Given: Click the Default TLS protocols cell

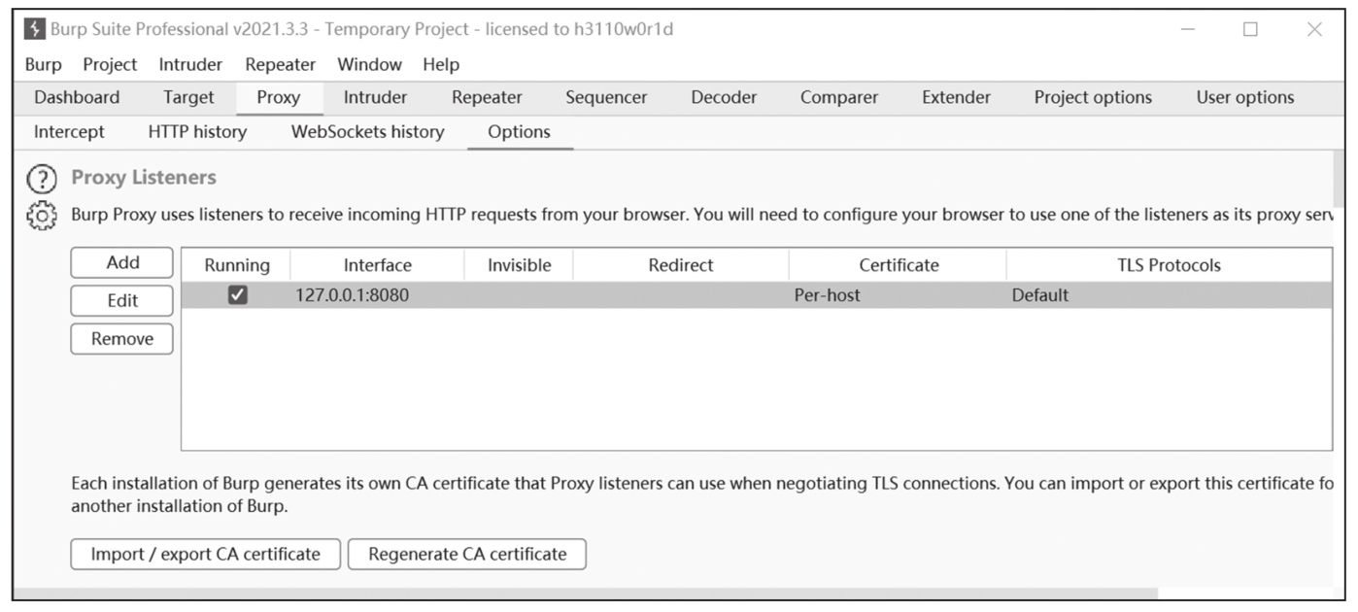Looking at the screenshot, I should pos(1170,296).
